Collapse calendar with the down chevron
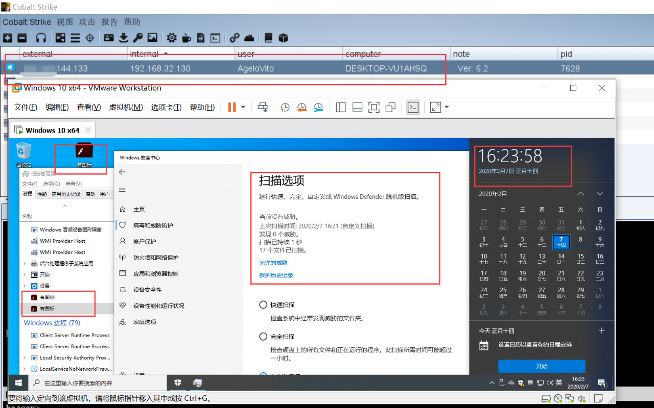 (600, 194)
